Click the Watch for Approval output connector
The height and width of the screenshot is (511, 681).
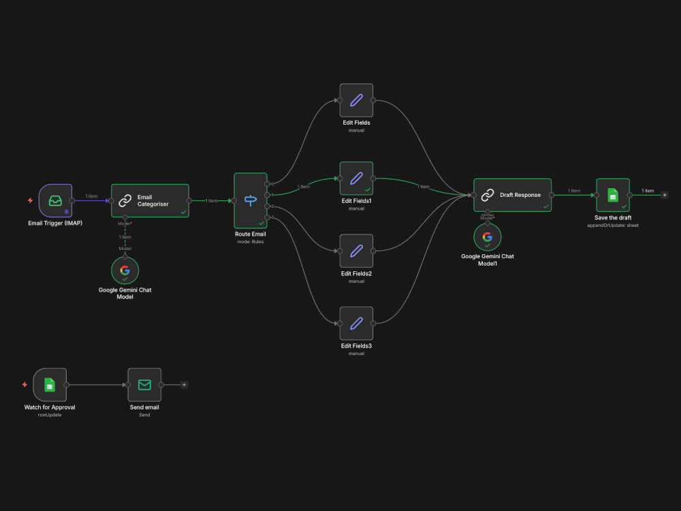(67, 385)
